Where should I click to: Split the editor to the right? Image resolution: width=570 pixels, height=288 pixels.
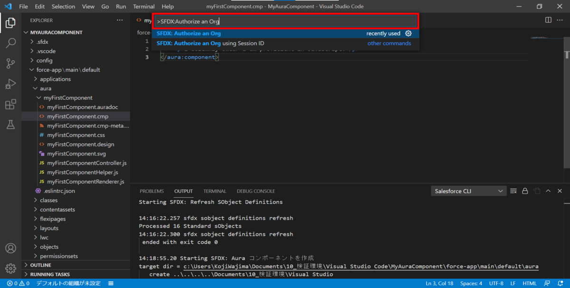coord(548,20)
